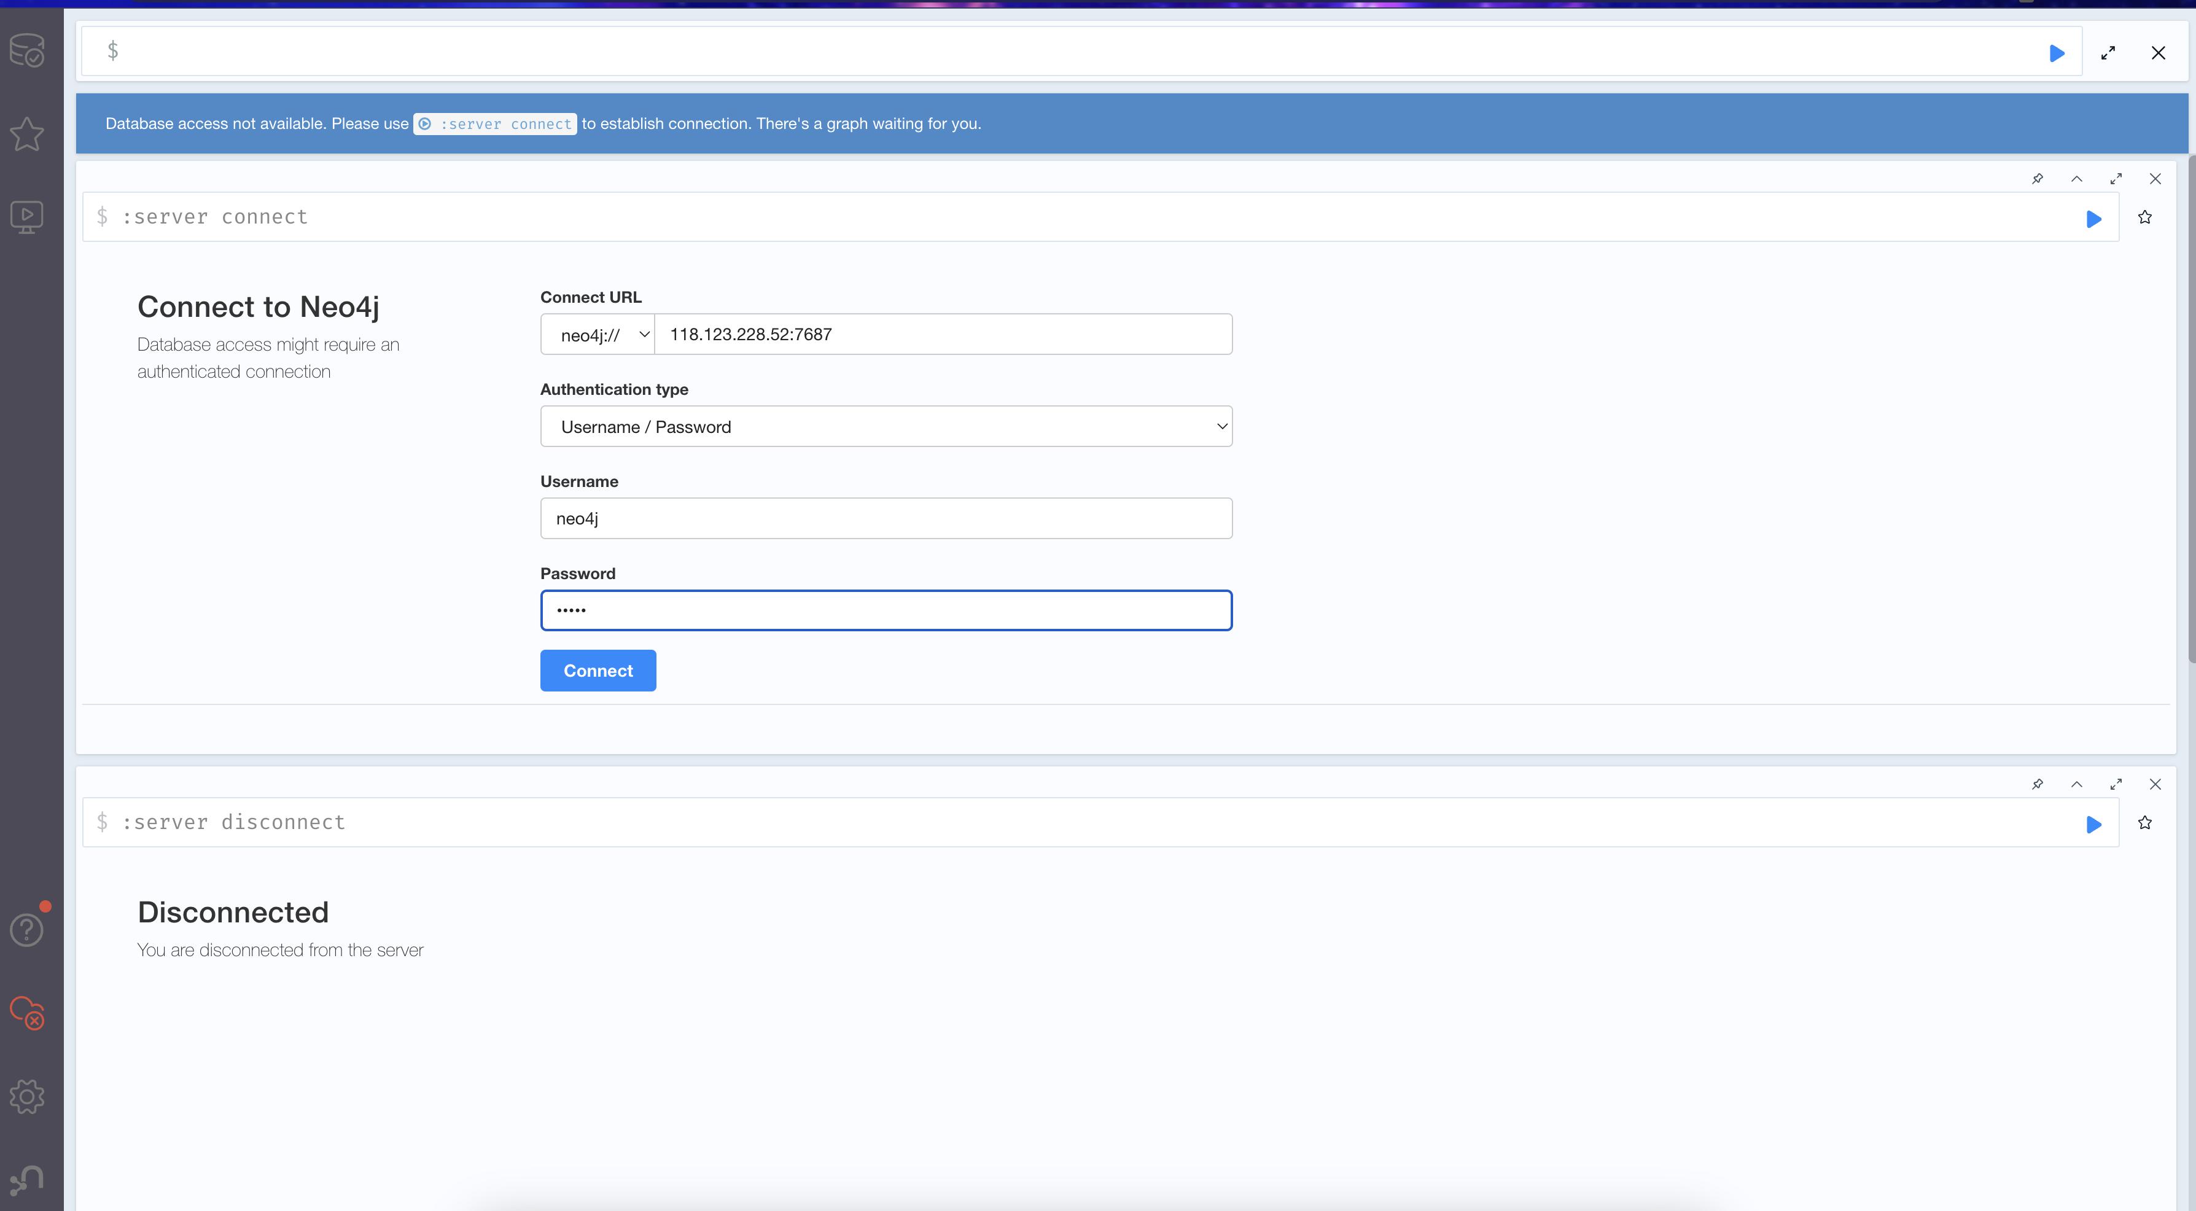Pin the :server disconnect frame
This screenshot has width=2196, height=1211.
coord(2038,784)
